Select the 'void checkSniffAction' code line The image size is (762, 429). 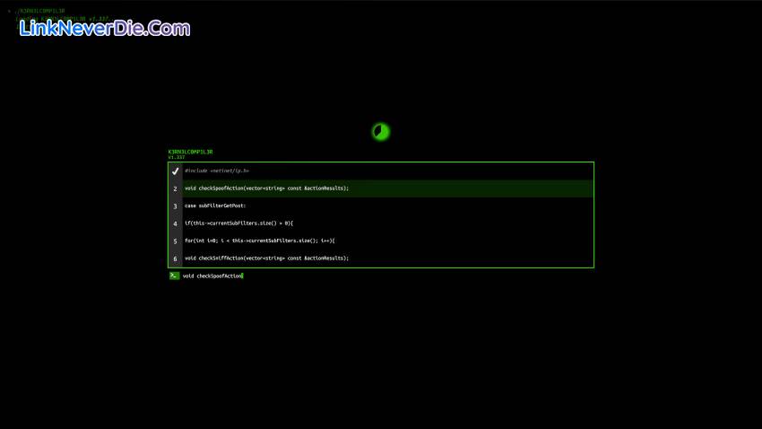pos(266,258)
